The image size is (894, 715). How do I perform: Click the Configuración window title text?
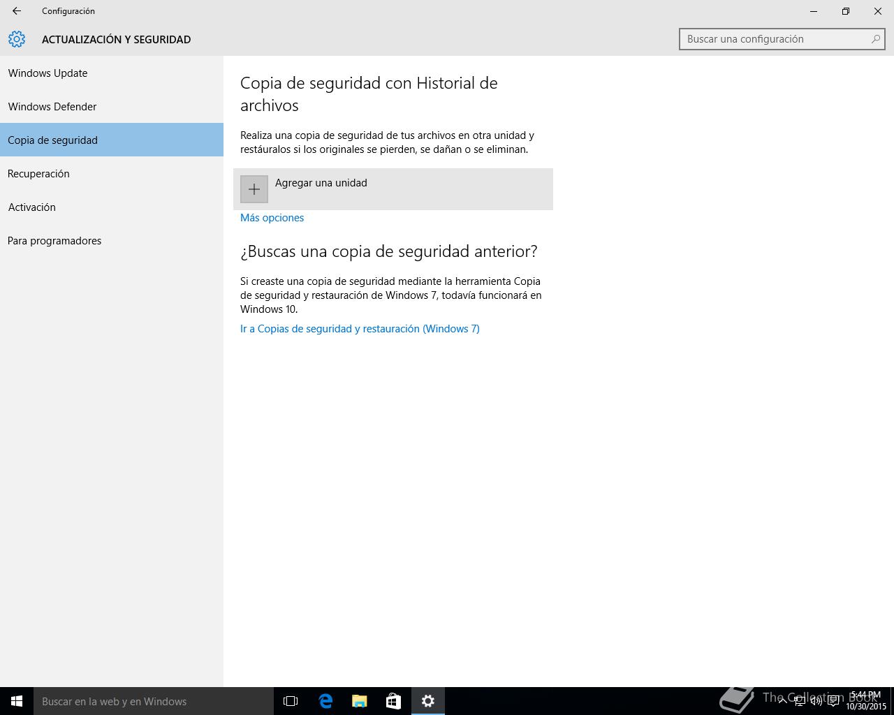coord(68,11)
